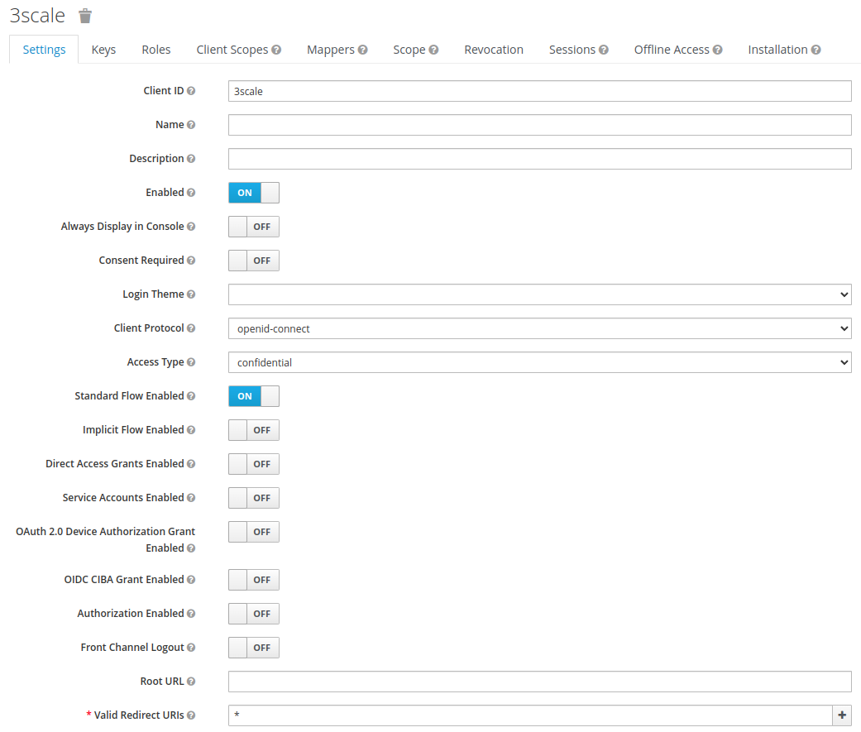Viewport: 861px width, 732px height.
Task: Disable the Standard Flow Enabled switch
Action: point(254,396)
